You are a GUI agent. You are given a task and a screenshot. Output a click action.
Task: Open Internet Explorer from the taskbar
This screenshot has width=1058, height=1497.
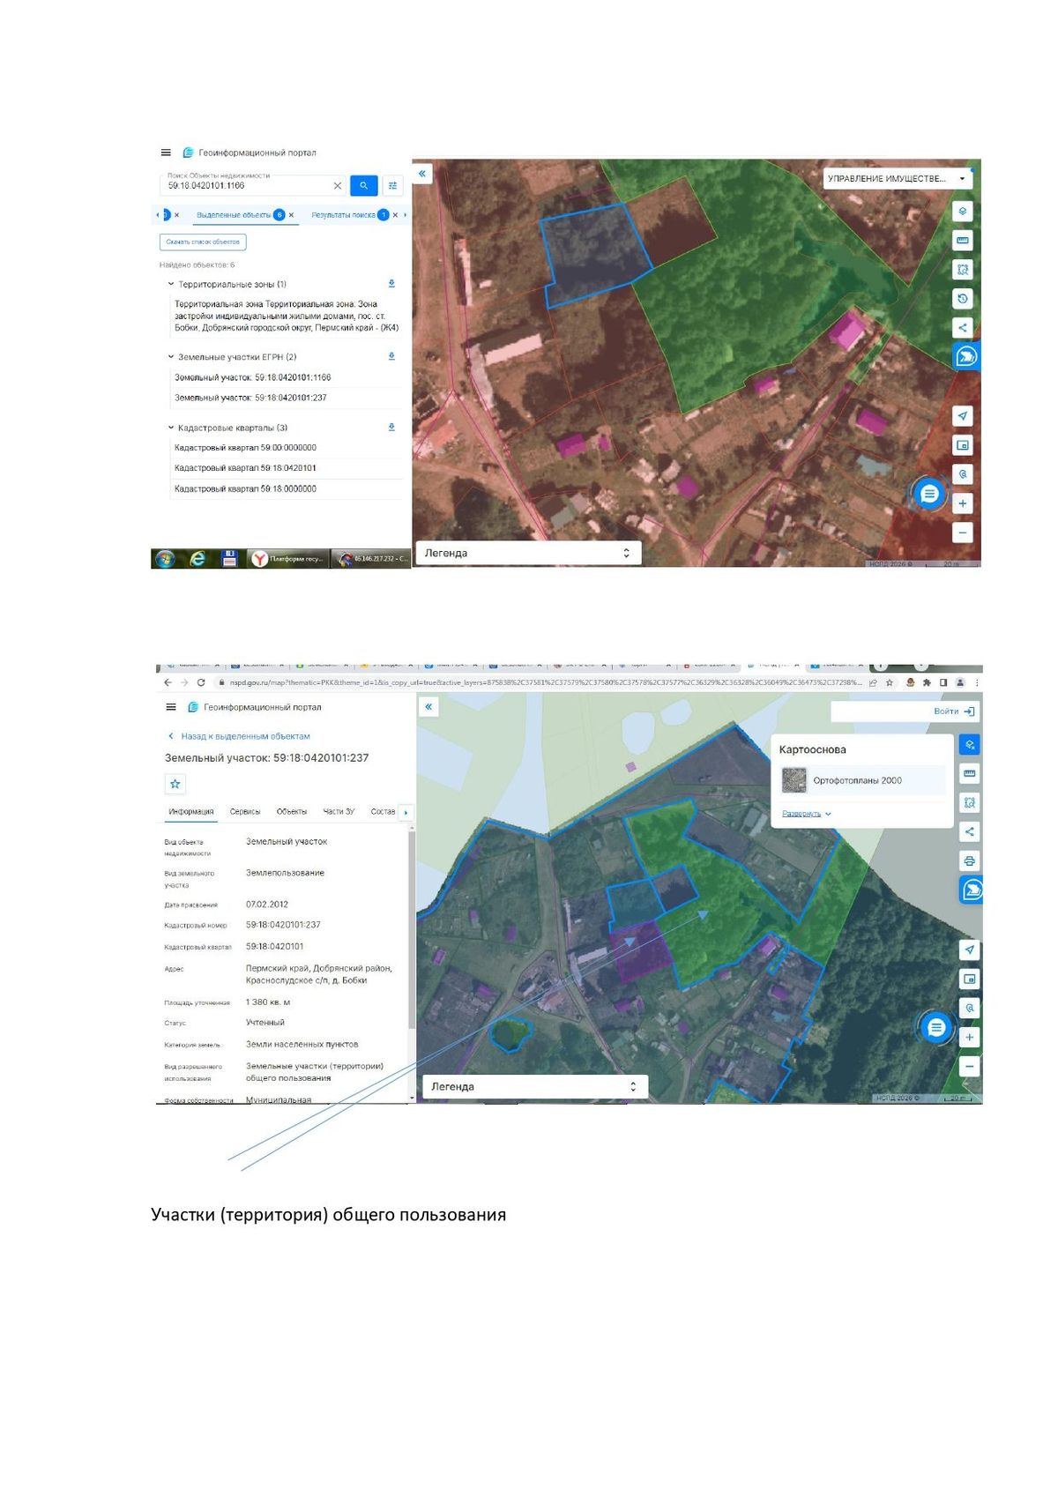[197, 558]
